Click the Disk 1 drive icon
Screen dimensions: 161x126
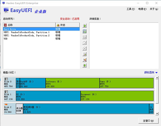click(6, 92)
